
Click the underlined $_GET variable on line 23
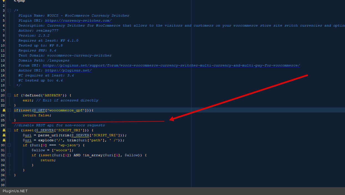(40, 110)
